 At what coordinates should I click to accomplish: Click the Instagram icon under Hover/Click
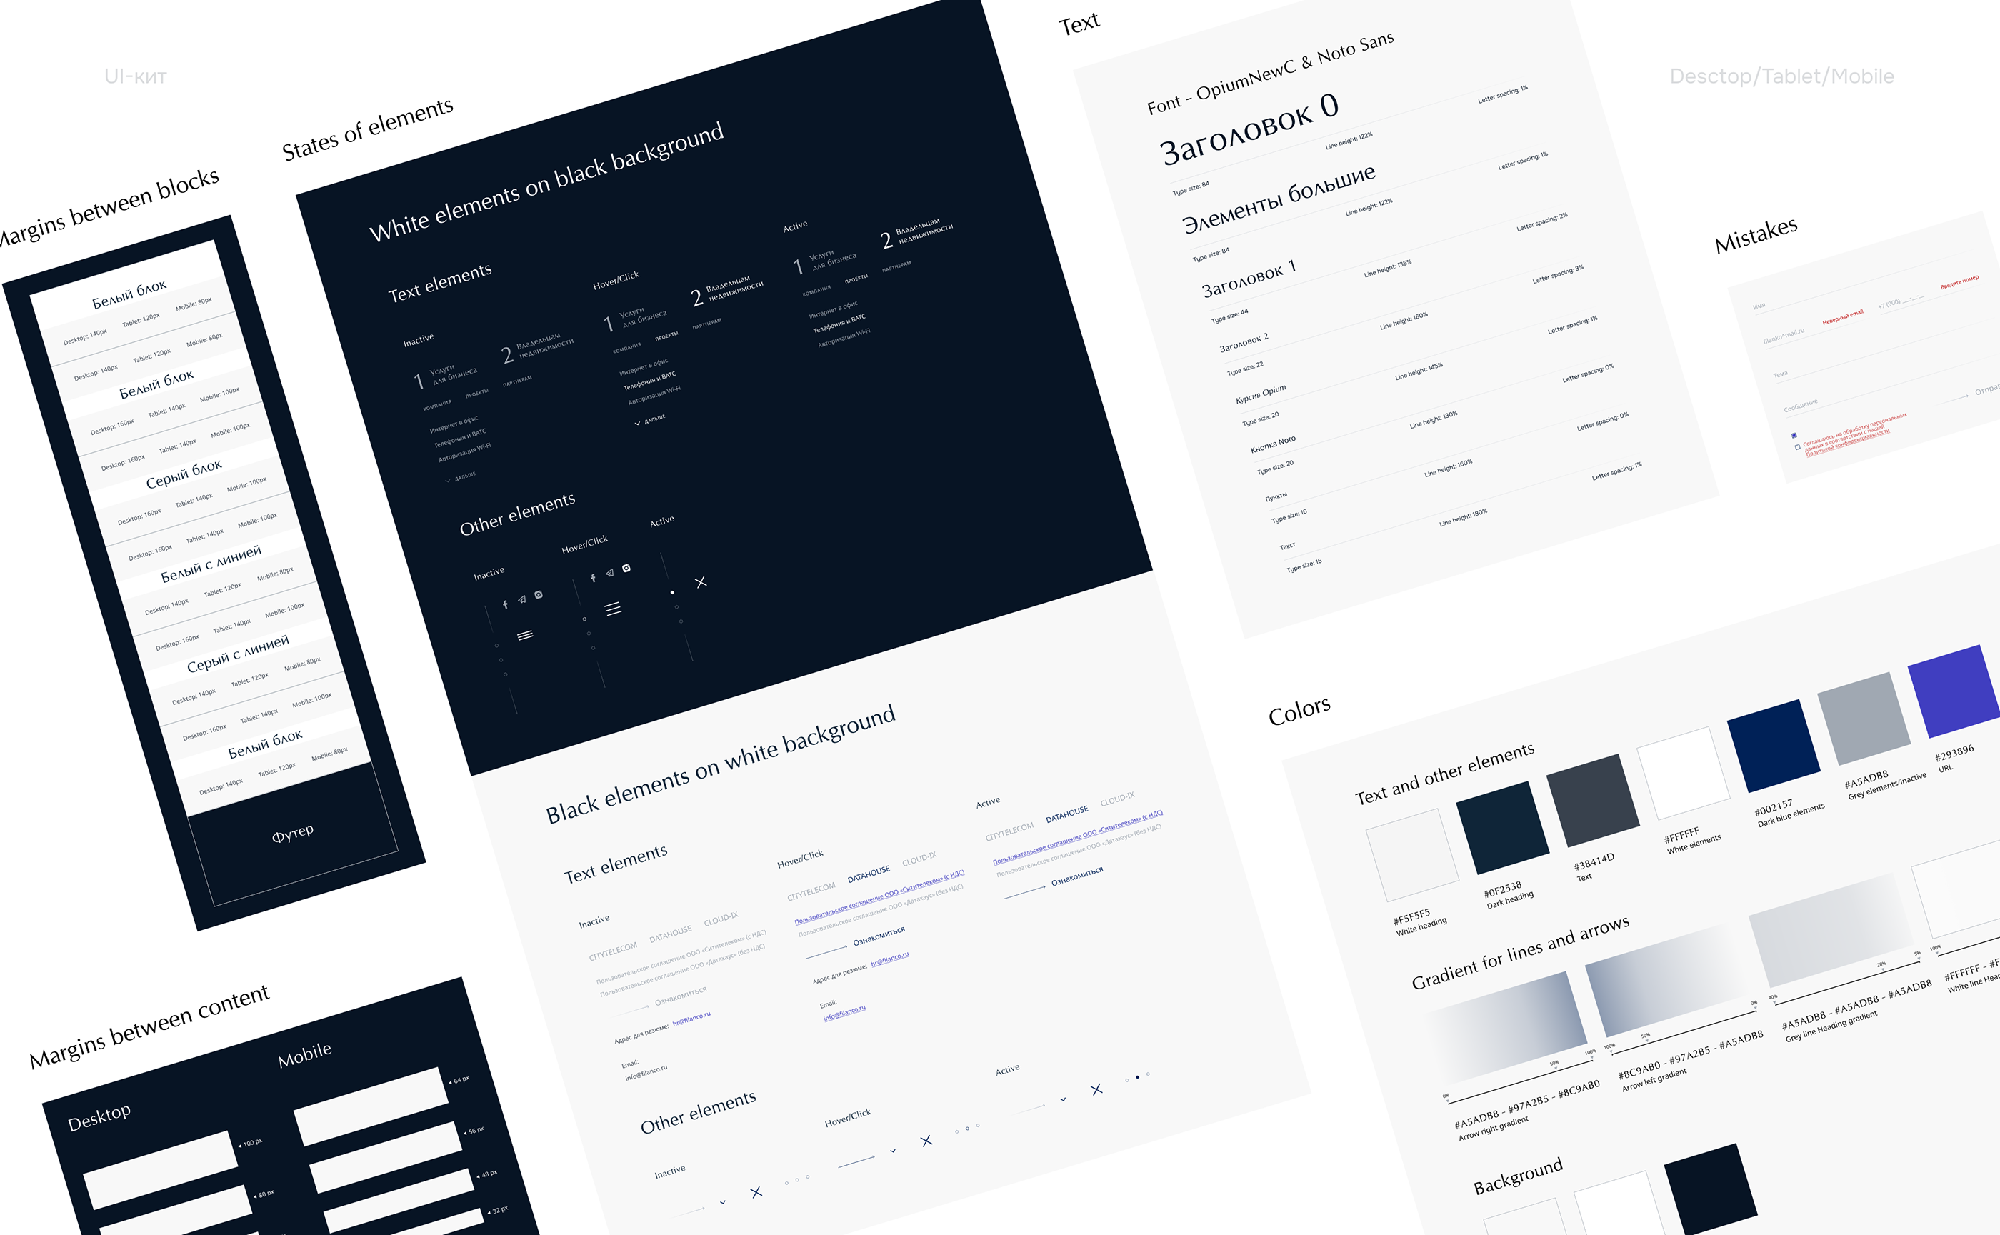(x=626, y=568)
